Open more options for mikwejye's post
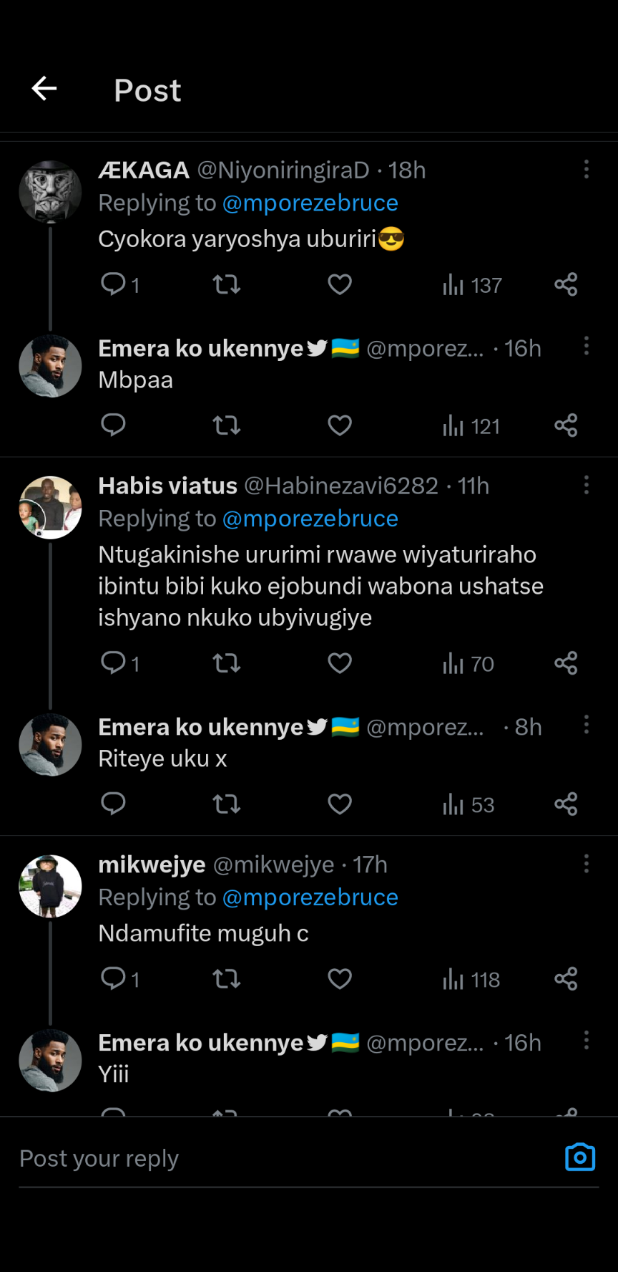This screenshot has width=618, height=1272. click(x=587, y=864)
